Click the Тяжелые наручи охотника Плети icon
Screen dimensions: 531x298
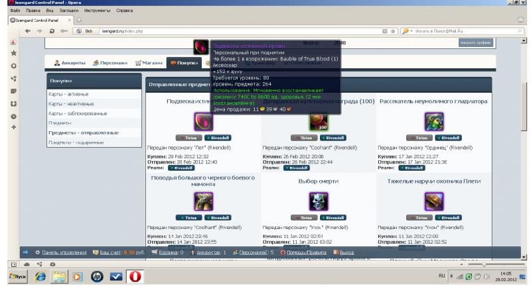(x=434, y=201)
